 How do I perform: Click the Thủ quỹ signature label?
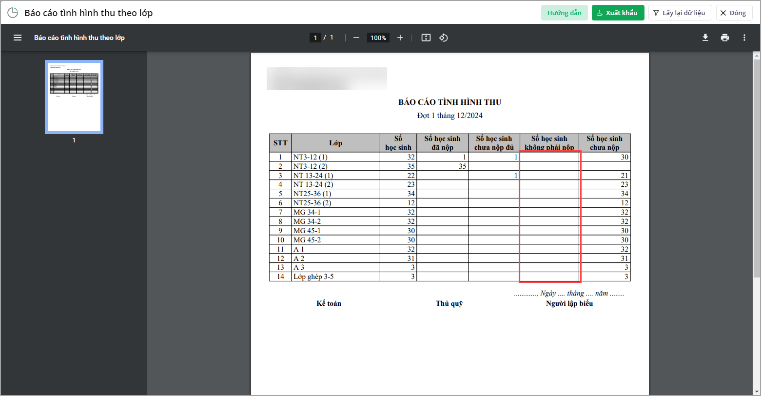click(x=449, y=303)
